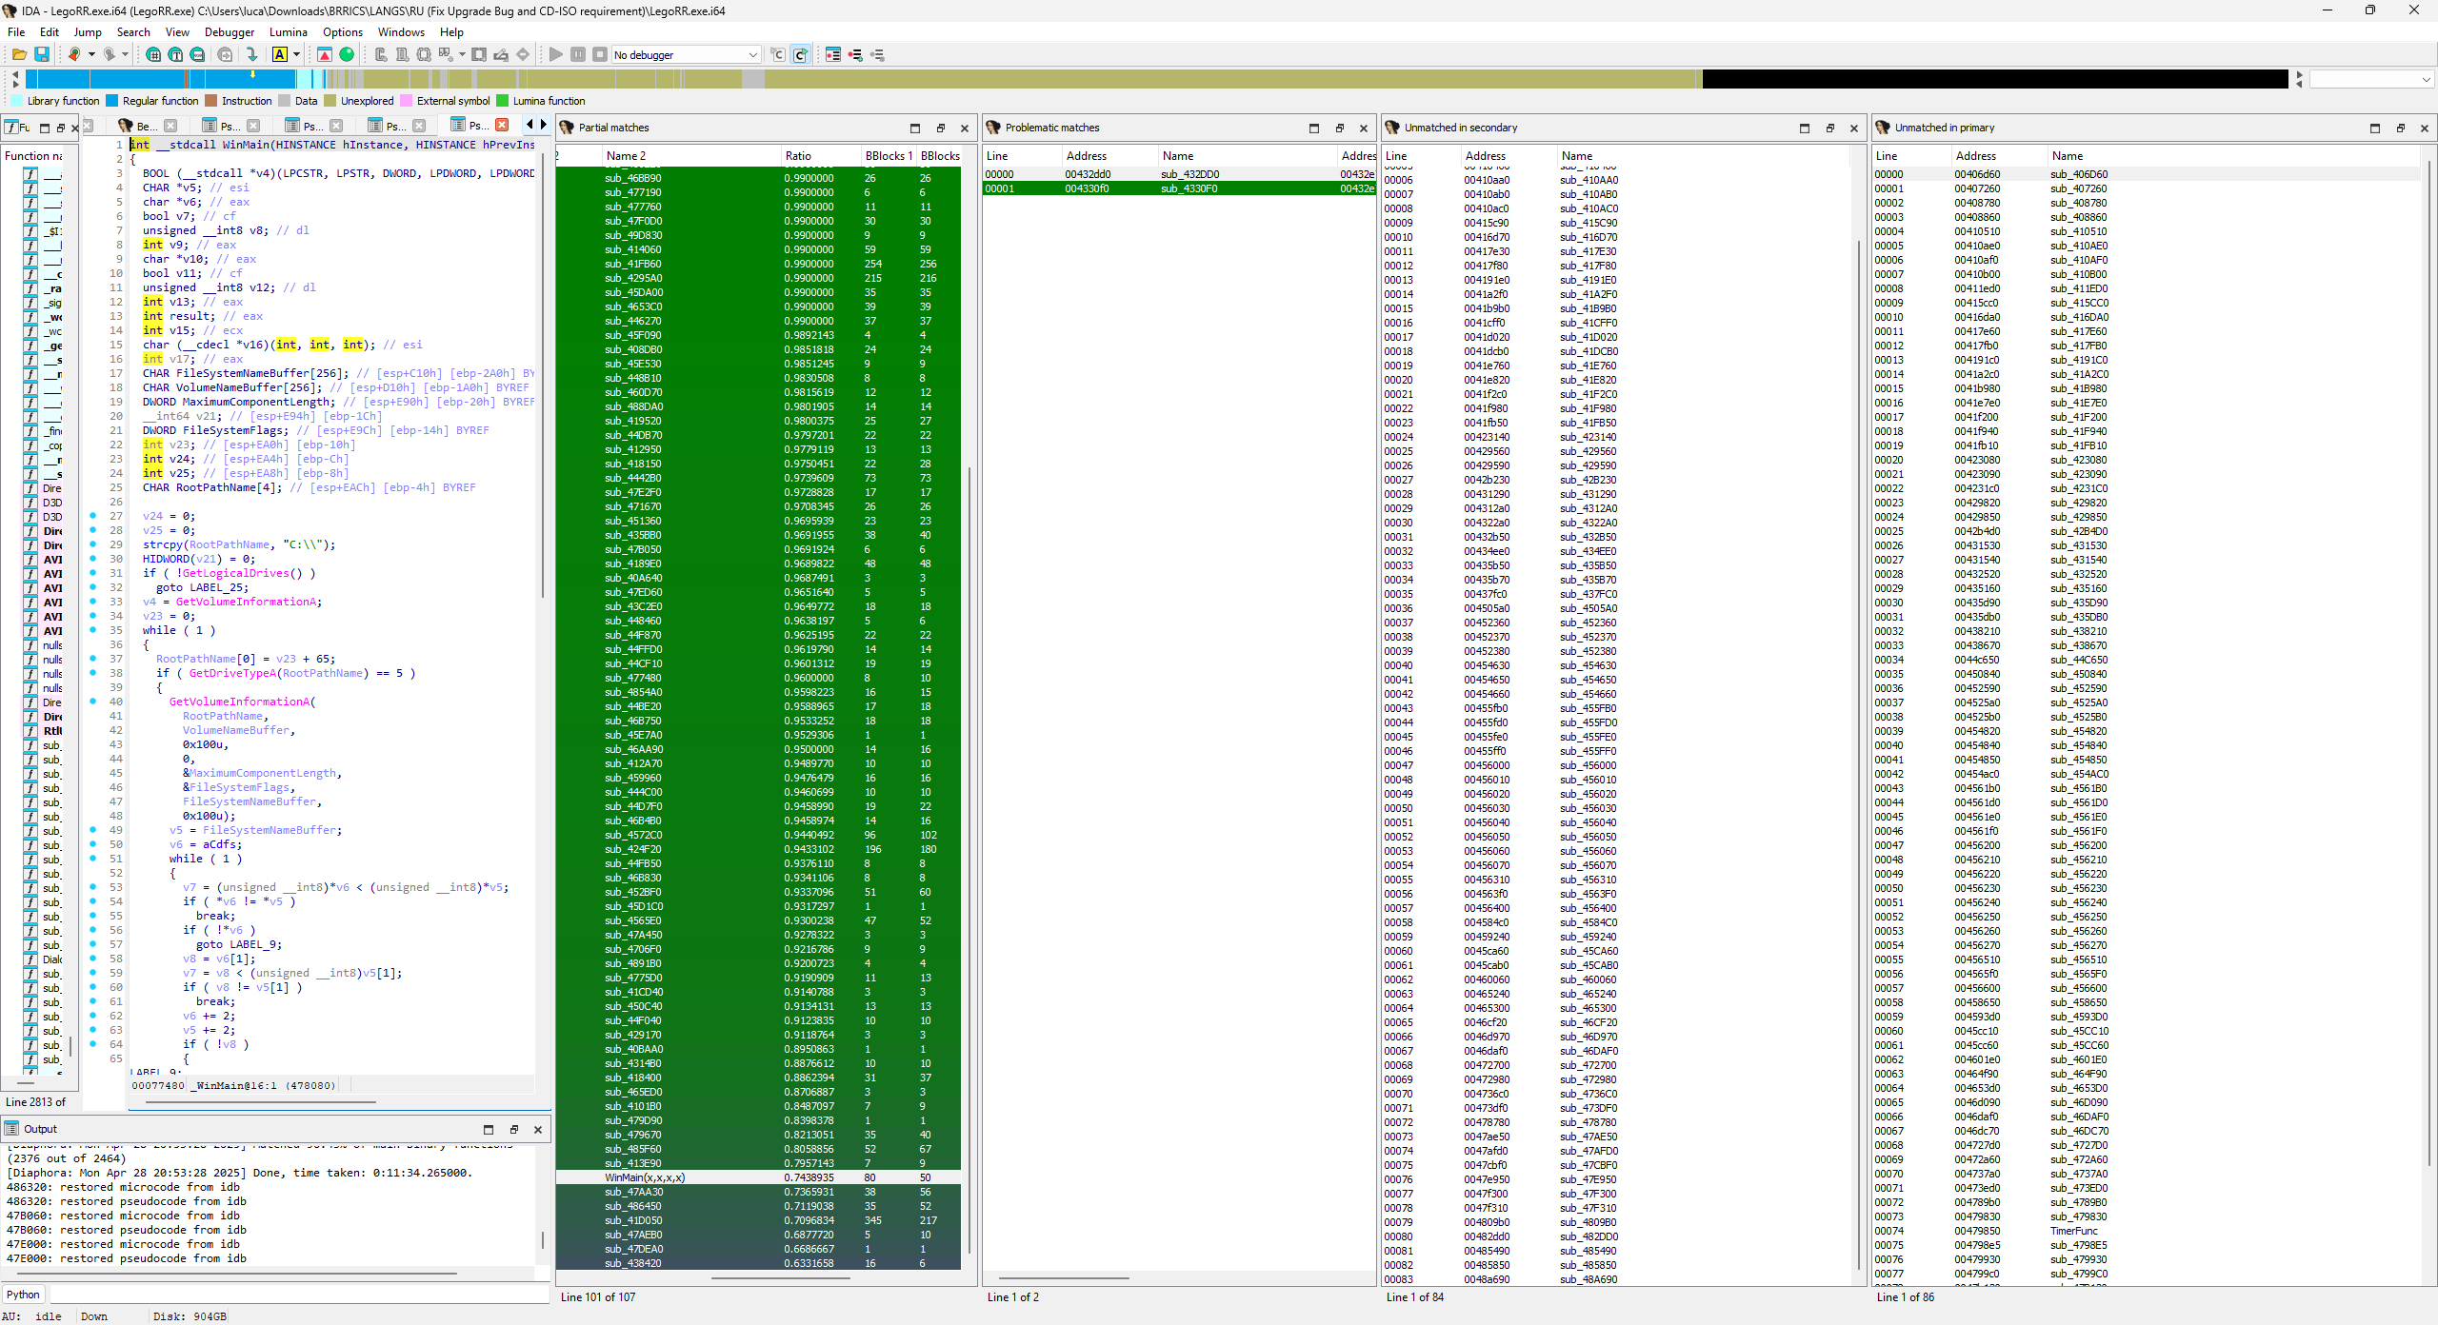
Task: Toggle breakpoint on pseudocode line 57
Action: click(92, 944)
